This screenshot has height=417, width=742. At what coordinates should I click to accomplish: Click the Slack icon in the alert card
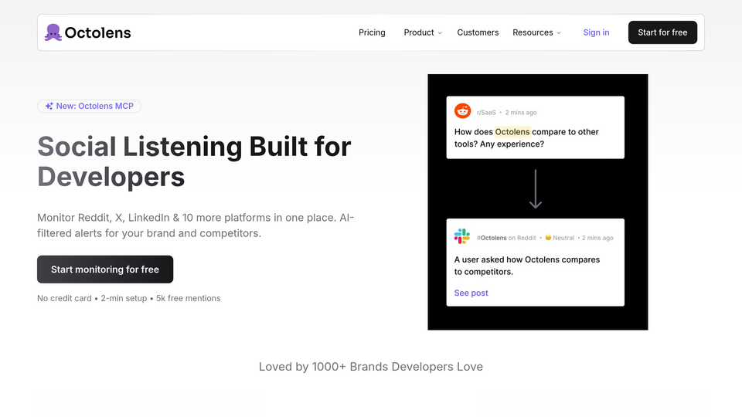pos(462,236)
